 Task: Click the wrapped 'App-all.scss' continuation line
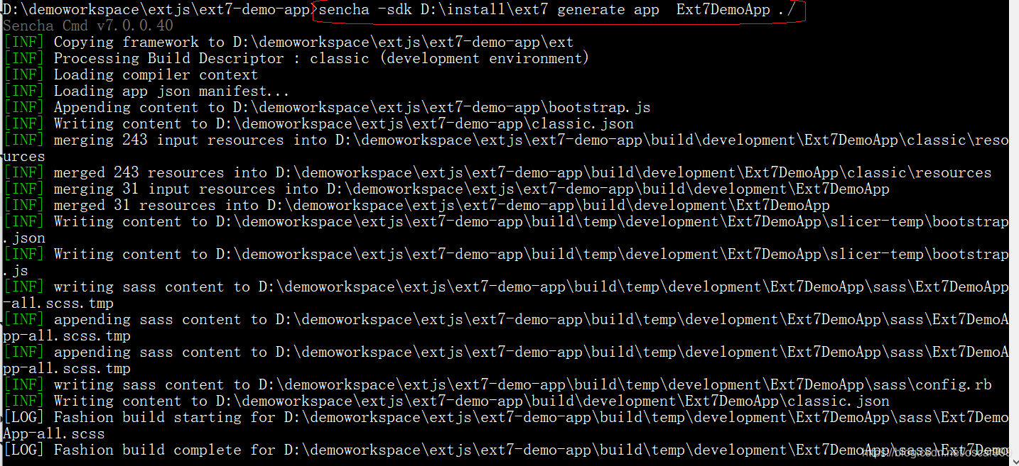coord(54,433)
